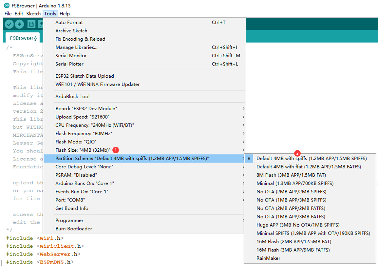Image resolution: width=378 pixels, height=266 pixels.
Task: Expand the Upload Speed: "921600" submenu
Action: [x=144, y=117]
